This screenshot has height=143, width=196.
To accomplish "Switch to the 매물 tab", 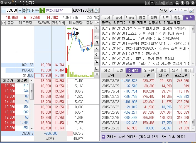I will point(163,71).
